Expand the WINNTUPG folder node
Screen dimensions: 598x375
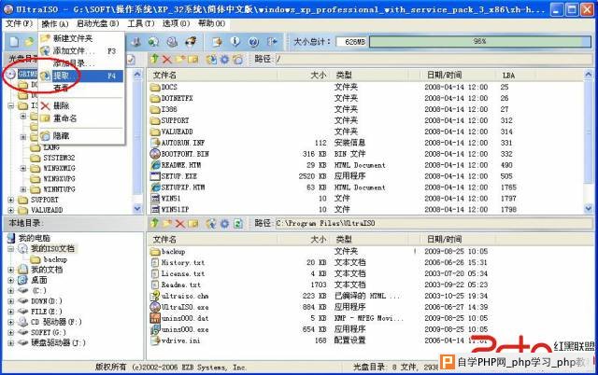23,188
